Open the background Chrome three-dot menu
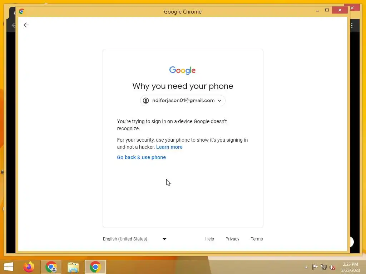 pos(352,25)
